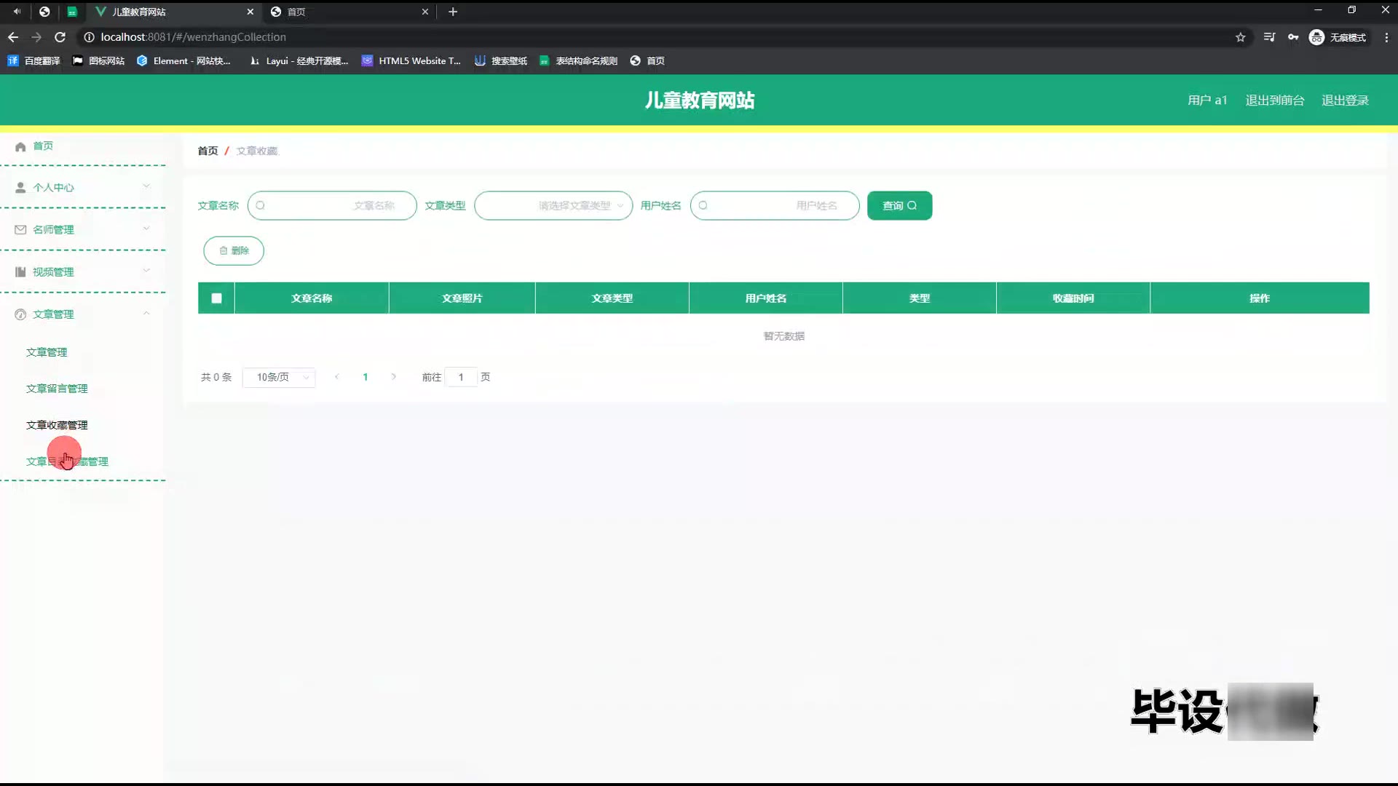Click the chart icon beside 视频管理
The image size is (1398, 786).
(20, 272)
